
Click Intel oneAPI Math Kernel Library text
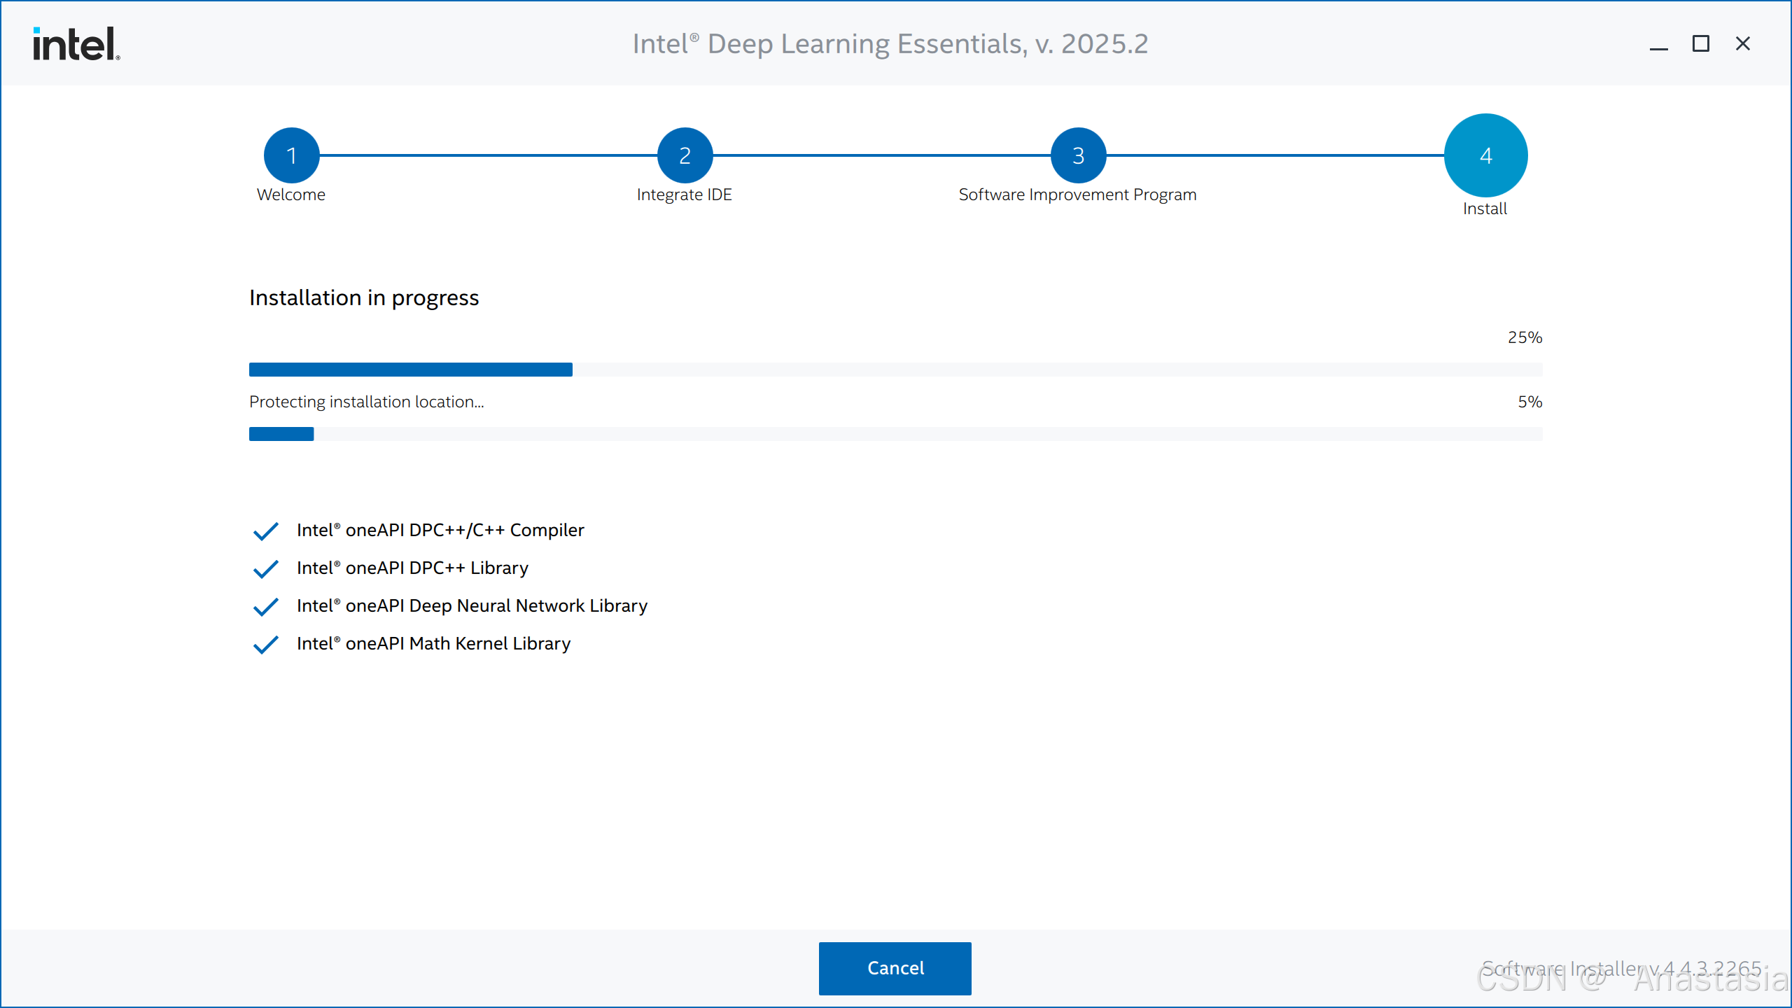434,644
